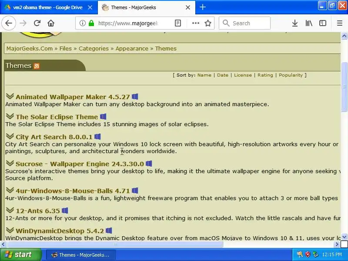Show the sidebars panel
Image resolution: width=348 pixels, height=261 pixels.
coord(322,23)
